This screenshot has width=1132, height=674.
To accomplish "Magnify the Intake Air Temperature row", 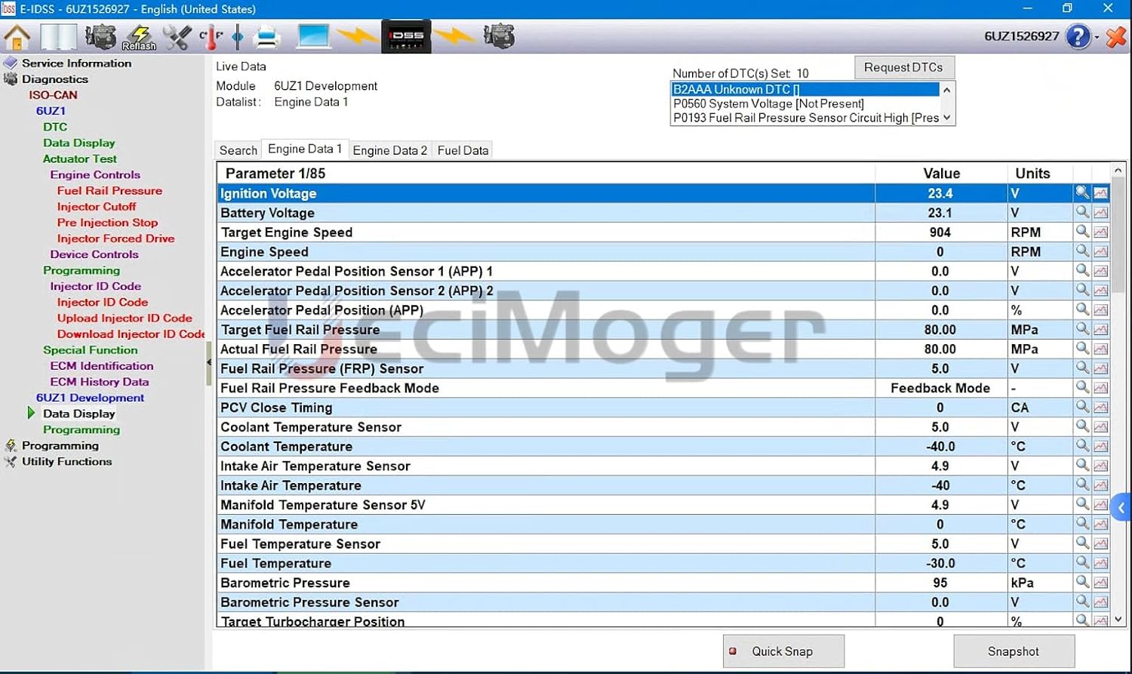I will [1082, 485].
